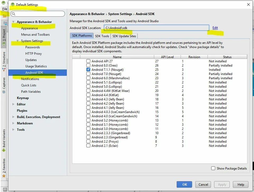The width and height of the screenshot is (254, 192).
Task: Open the 1: Project tool window
Action: [x=4, y=37]
